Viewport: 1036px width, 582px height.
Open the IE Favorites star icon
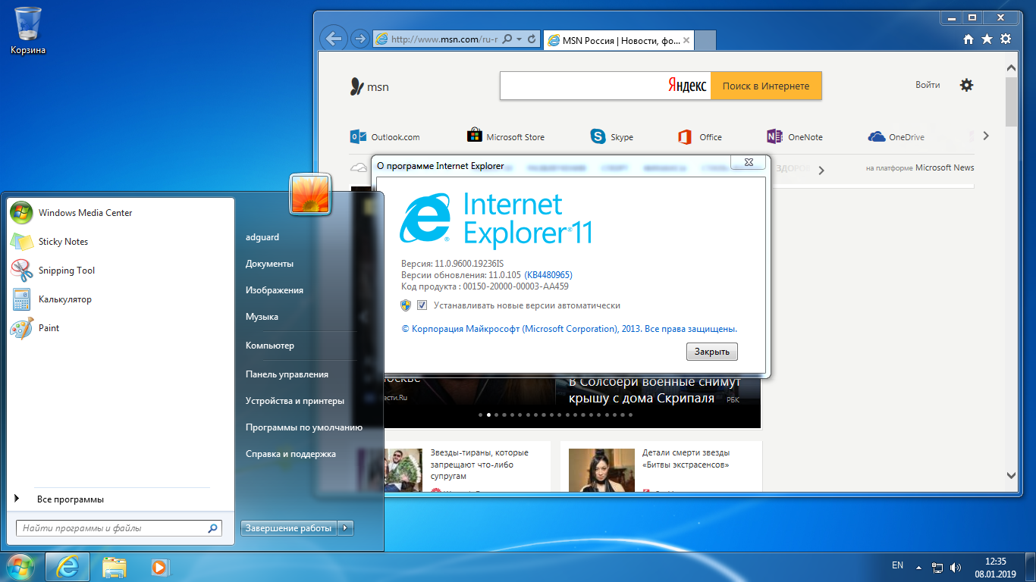987,39
